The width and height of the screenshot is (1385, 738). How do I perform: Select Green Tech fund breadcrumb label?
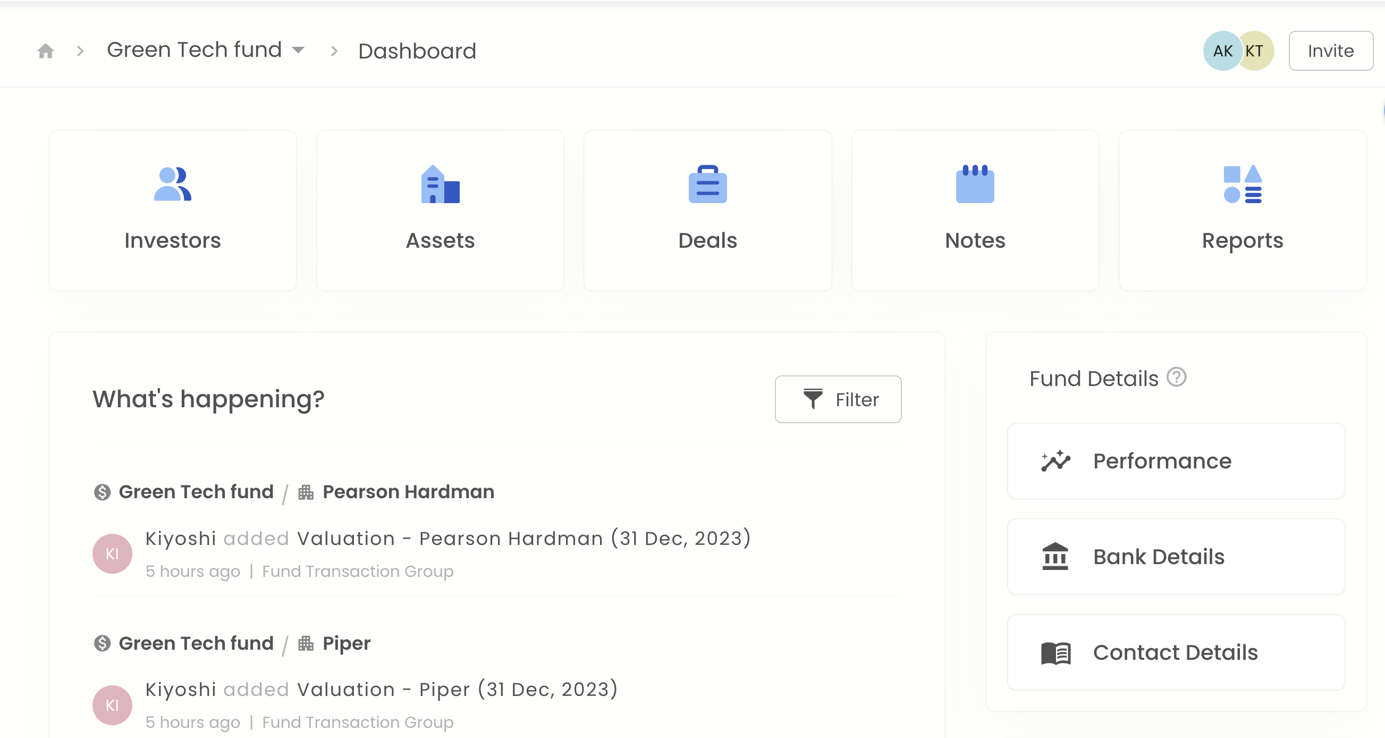[x=194, y=49]
